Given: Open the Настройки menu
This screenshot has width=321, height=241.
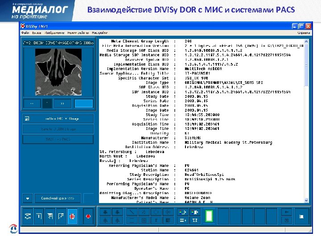Looking at the screenshot, I should (x=100, y=33).
